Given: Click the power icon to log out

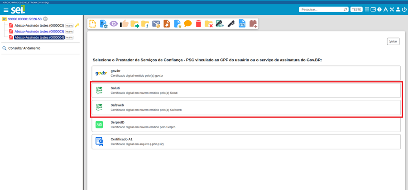Looking at the screenshot, I should [404, 9].
